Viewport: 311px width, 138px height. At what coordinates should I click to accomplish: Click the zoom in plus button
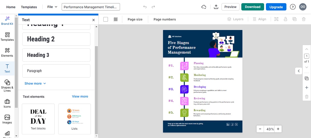[x=278, y=129]
